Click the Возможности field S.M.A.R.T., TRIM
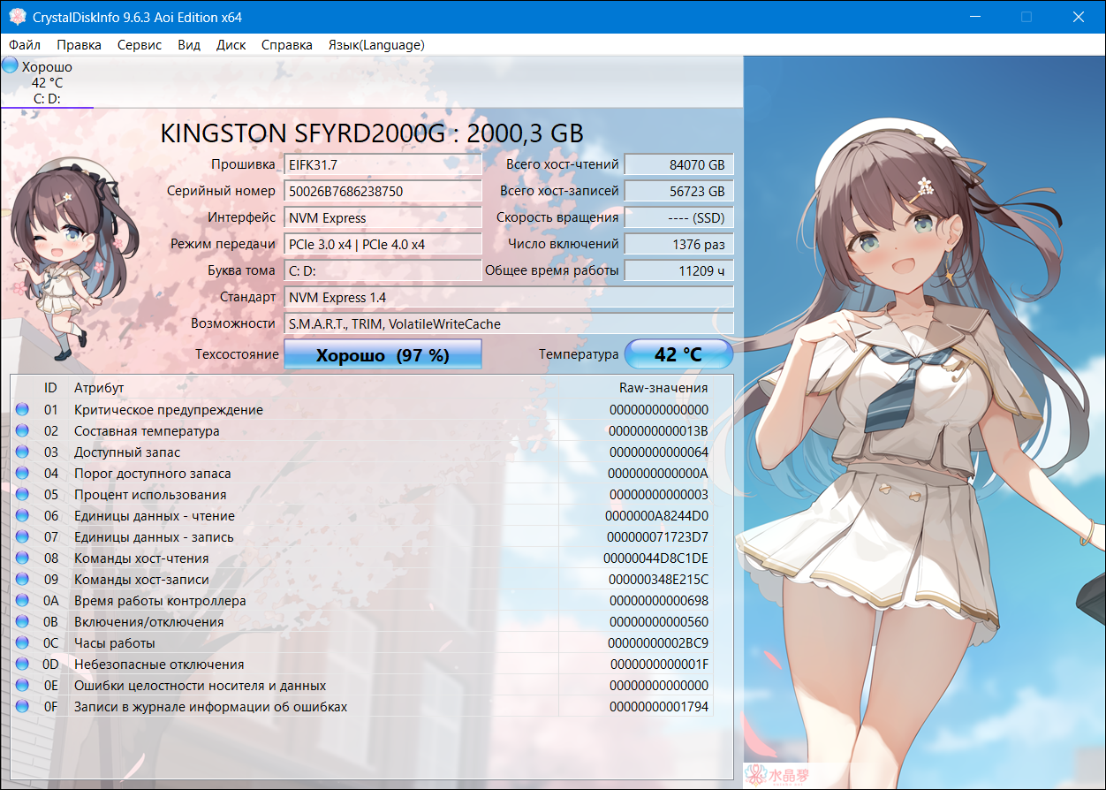Image resolution: width=1106 pixels, height=790 pixels. (509, 323)
